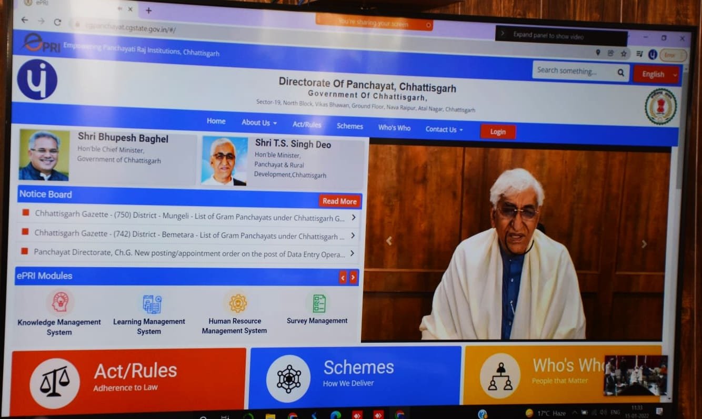The image size is (702, 419).
Task: Click the red Login button
Action: click(x=498, y=132)
